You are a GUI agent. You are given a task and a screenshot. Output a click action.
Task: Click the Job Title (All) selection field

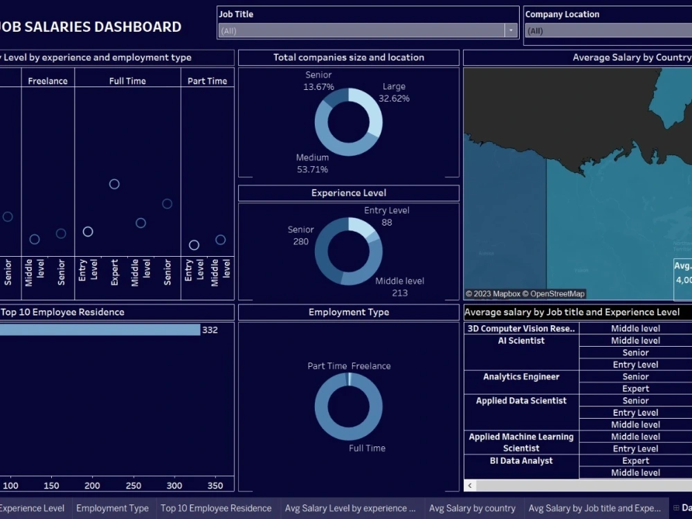pos(362,30)
